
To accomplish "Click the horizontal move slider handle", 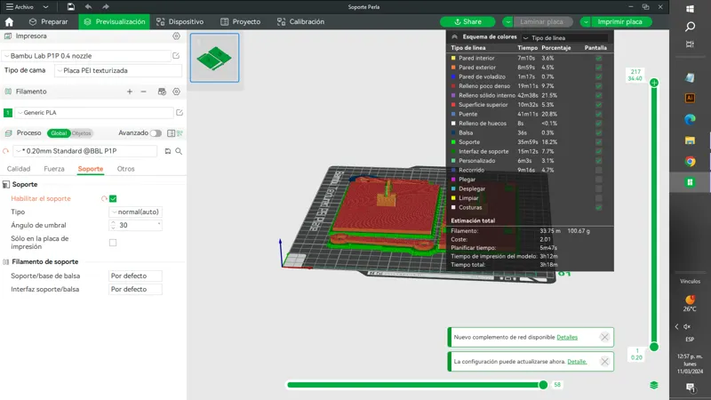I will tap(543, 385).
